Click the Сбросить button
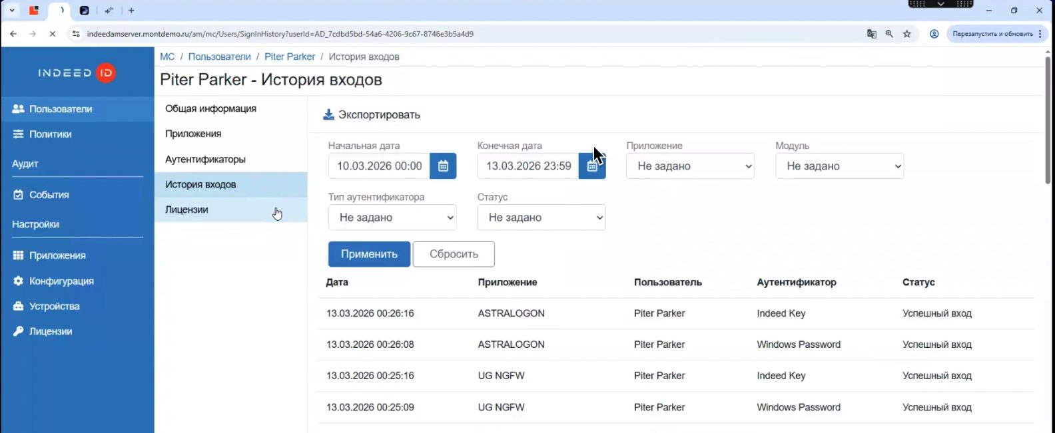 [x=454, y=254]
